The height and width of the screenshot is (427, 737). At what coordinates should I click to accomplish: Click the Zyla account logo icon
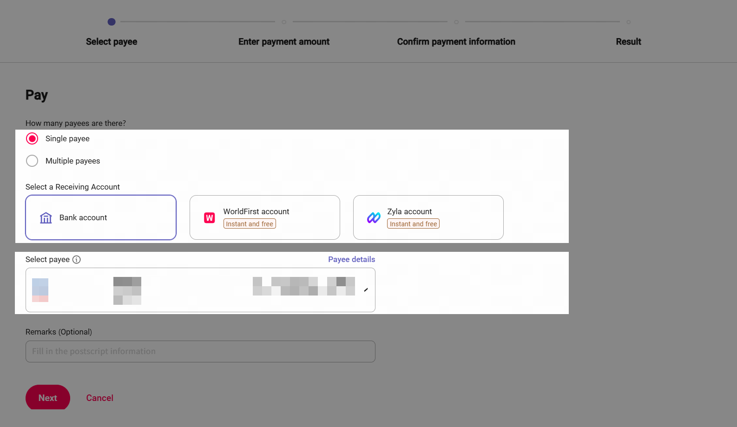[x=374, y=217]
